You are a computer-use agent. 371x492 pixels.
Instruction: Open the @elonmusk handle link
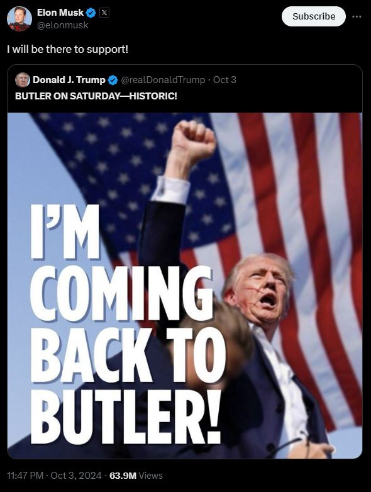point(62,25)
